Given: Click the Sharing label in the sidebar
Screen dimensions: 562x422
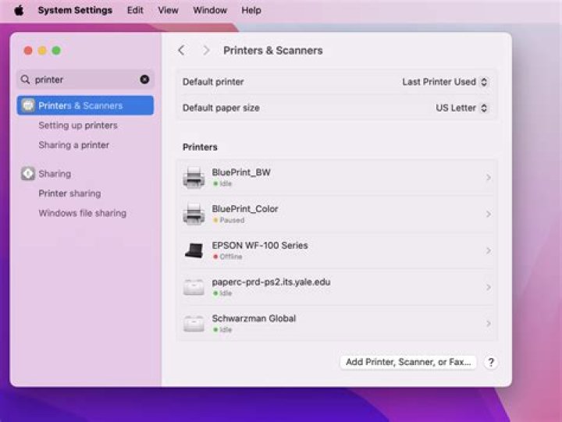Looking at the screenshot, I should 55,174.
